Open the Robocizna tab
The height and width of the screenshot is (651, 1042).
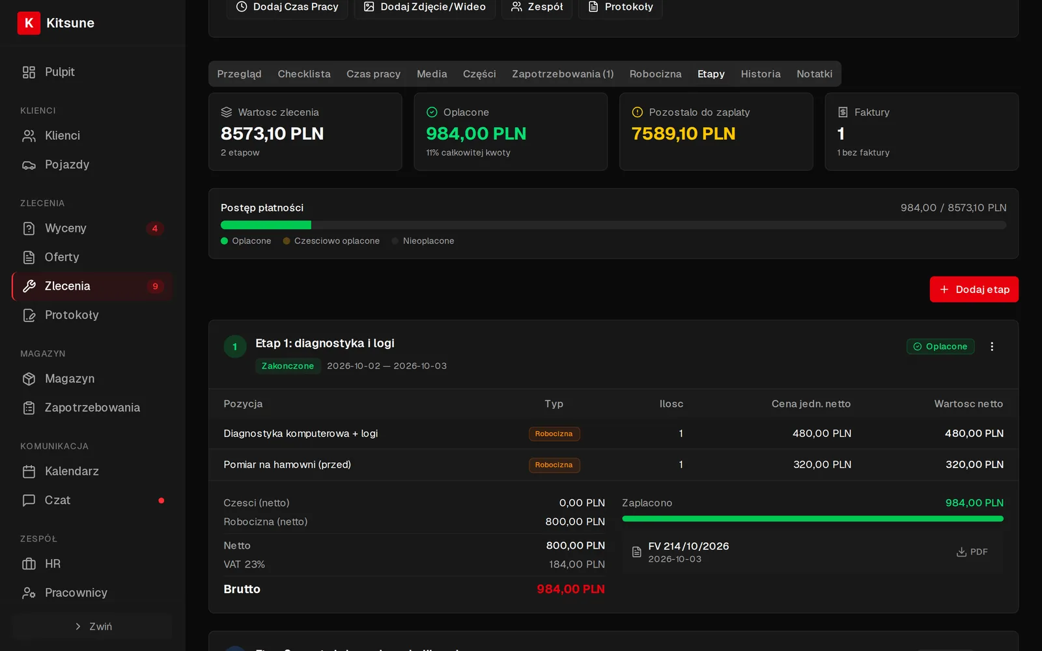655,74
